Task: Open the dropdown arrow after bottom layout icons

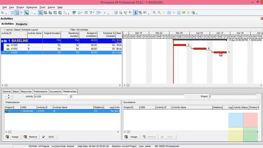Action: (x=68, y=14)
